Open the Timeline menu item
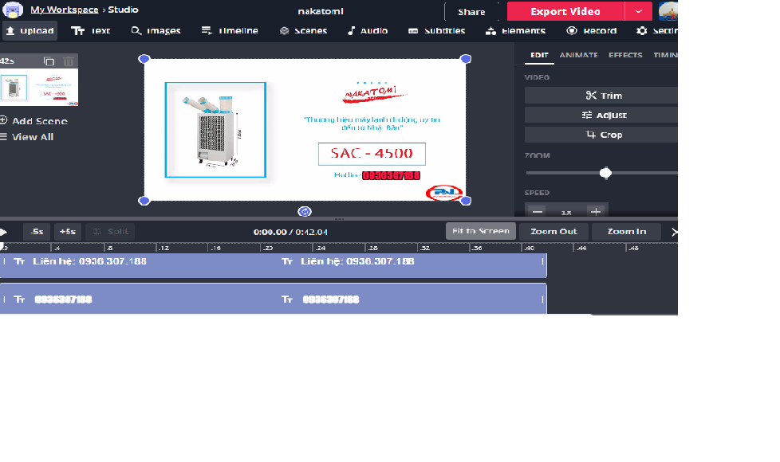The width and height of the screenshot is (780, 462). click(x=230, y=31)
